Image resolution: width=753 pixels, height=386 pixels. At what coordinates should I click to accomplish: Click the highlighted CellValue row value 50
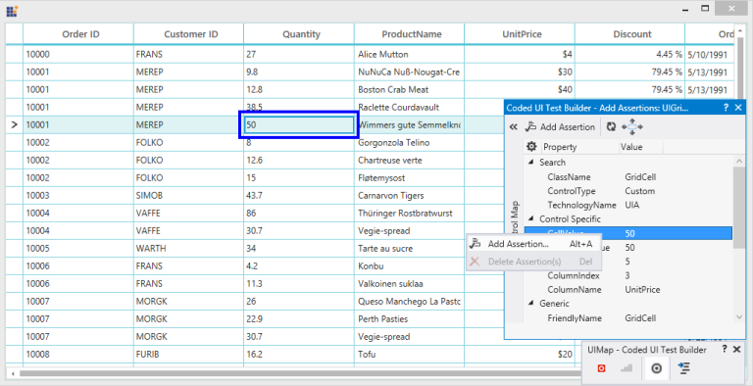tap(630, 234)
